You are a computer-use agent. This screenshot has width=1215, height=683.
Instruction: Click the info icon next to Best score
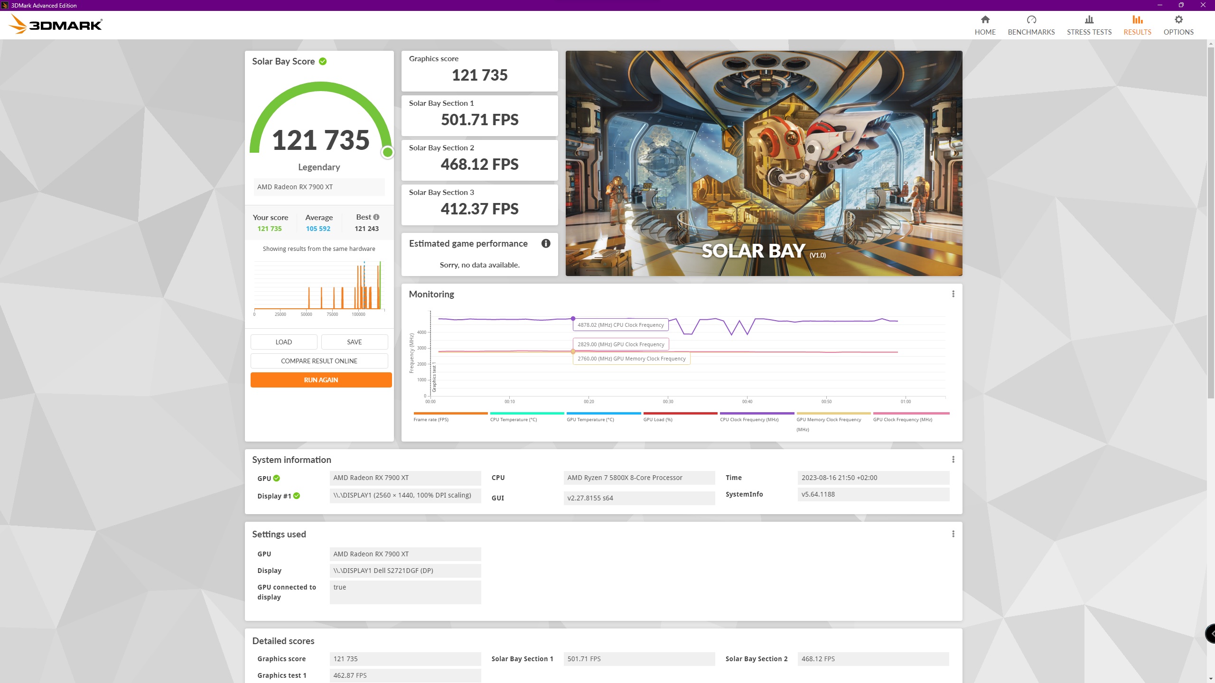376,217
